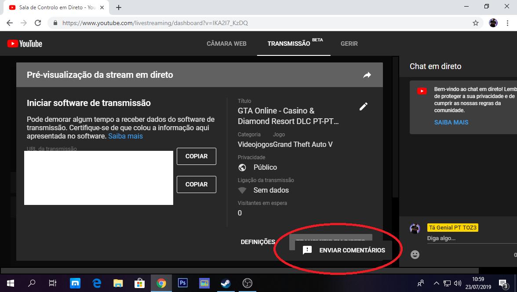Open Windows Start menu
517x292 pixels.
pos(11,283)
